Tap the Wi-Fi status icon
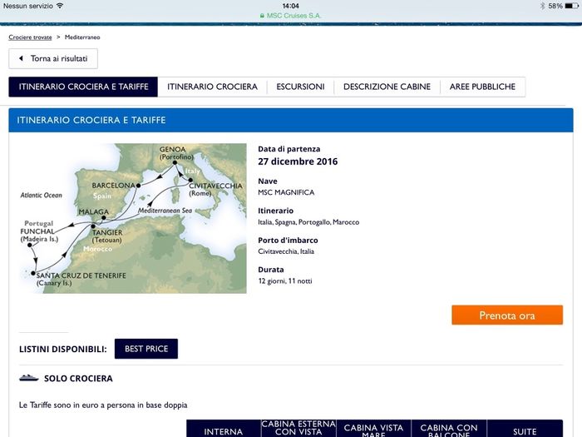 [60, 6]
